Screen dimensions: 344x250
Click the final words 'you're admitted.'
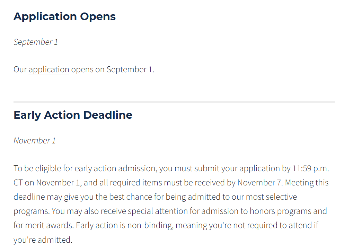pyautogui.click(x=43, y=240)
